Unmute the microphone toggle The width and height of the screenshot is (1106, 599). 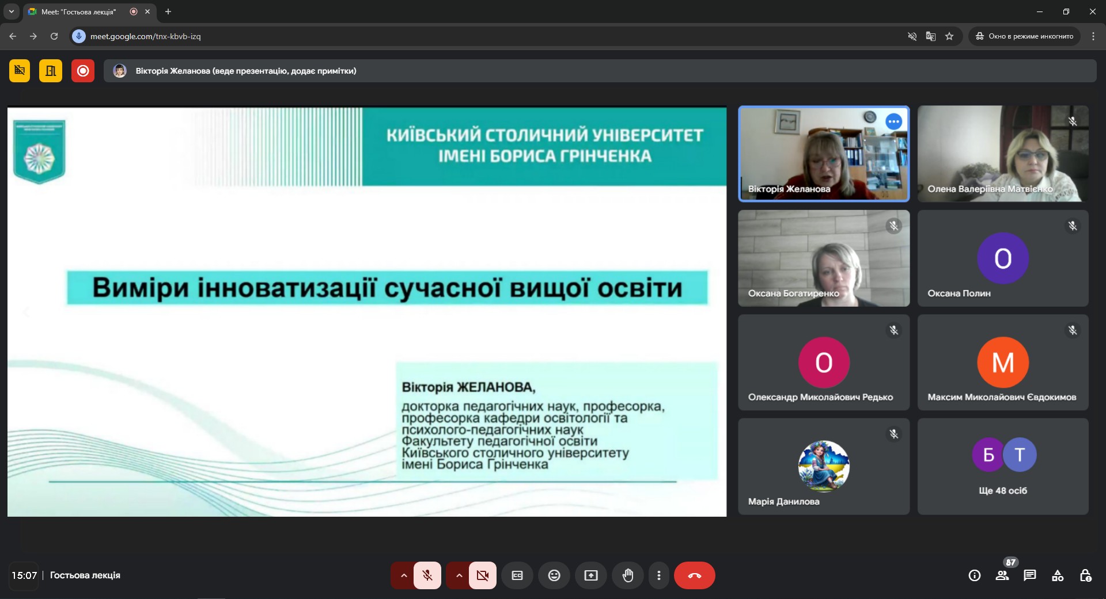(x=427, y=575)
